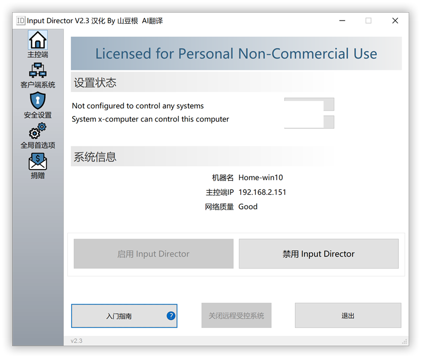
Task: Click the 关闭远程受控系统 button
Action: tap(236, 315)
